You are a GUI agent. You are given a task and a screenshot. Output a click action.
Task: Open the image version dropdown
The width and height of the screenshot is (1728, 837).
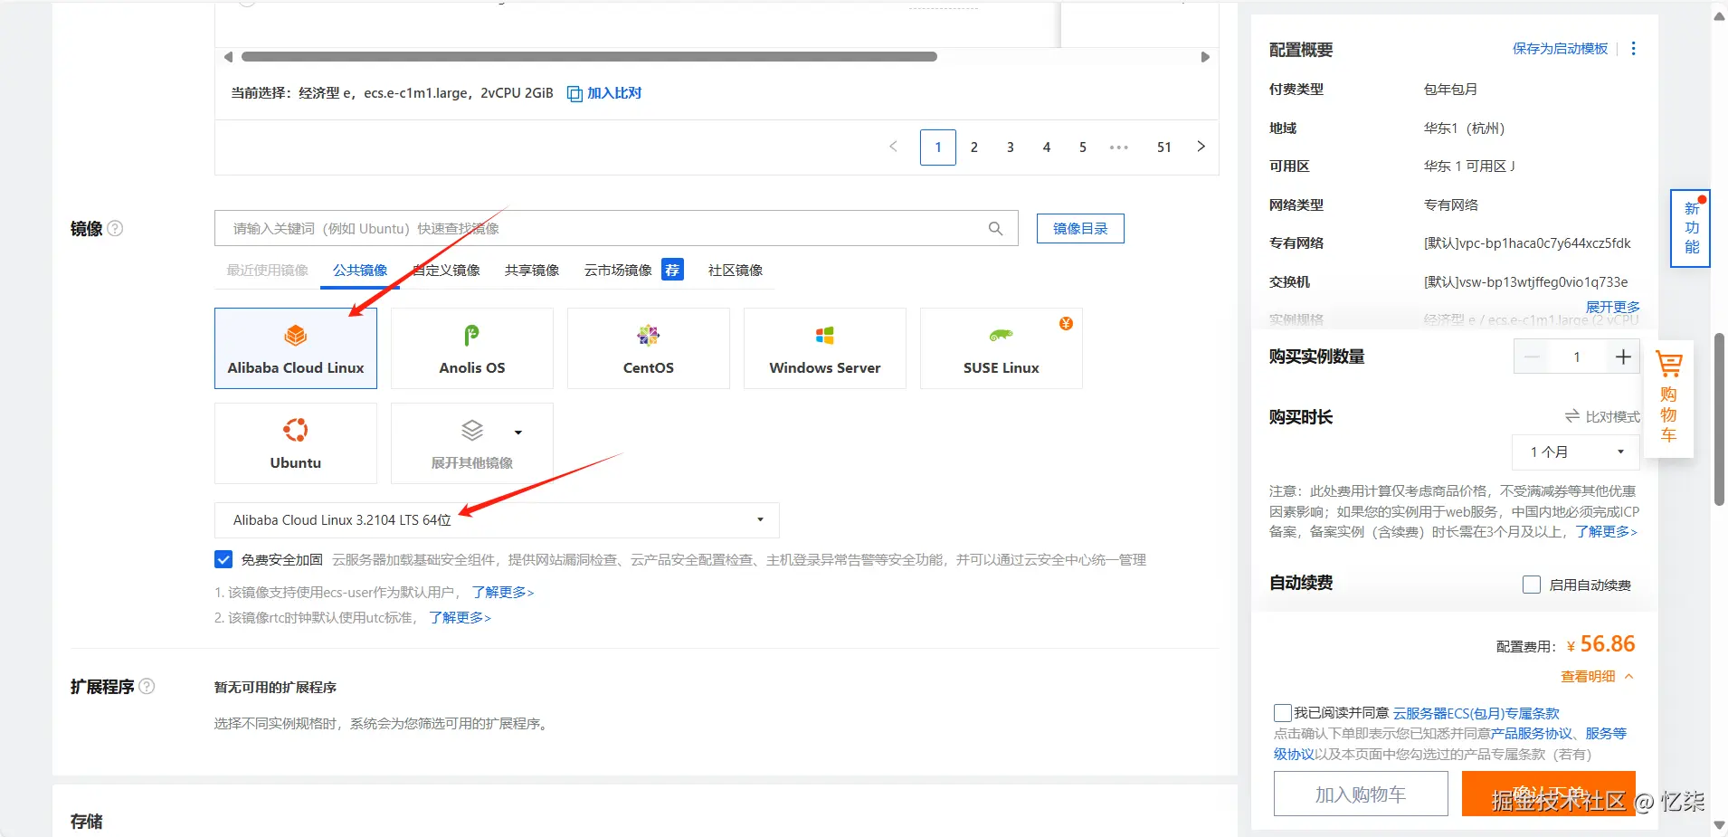pyautogui.click(x=497, y=520)
